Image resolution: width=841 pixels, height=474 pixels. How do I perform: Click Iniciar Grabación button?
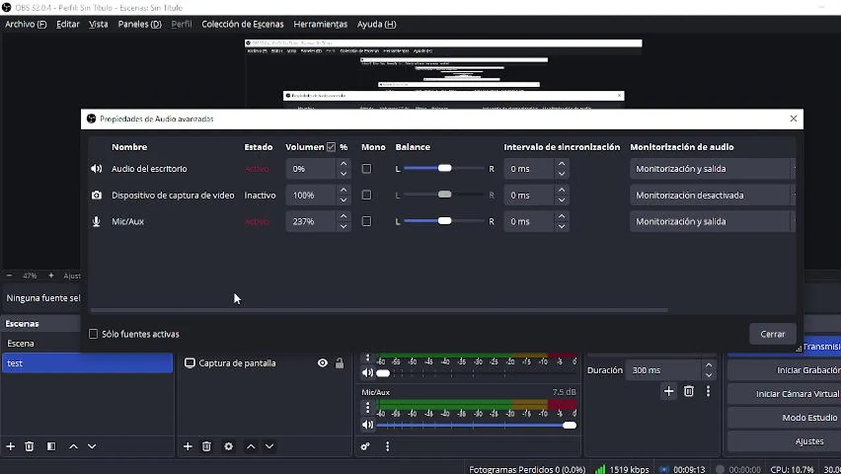point(784,370)
